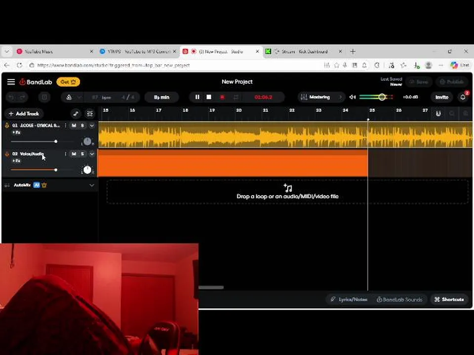Switch to the YTMP3 converter browser tab
This screenshot has width=474, height=355.
(x=138, y=52)
